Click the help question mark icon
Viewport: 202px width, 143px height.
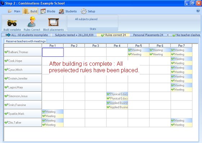tap(198, 11)
